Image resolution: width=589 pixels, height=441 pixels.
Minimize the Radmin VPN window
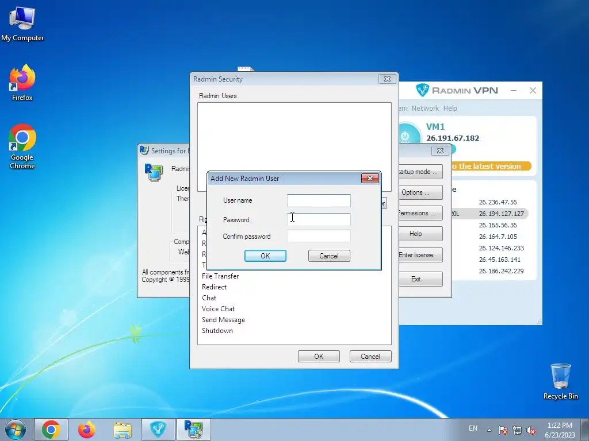coord(514,90)
